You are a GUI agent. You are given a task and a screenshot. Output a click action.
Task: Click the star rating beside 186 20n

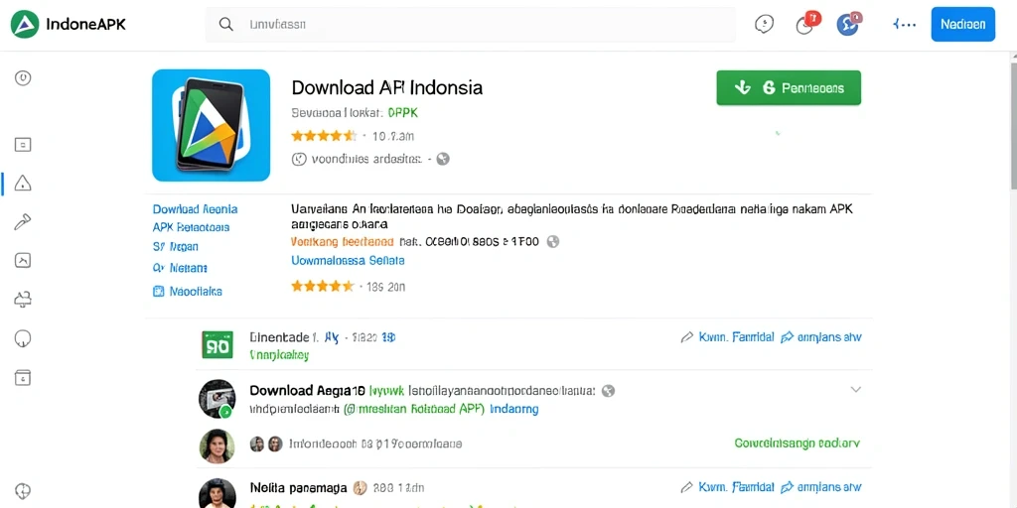323,286
